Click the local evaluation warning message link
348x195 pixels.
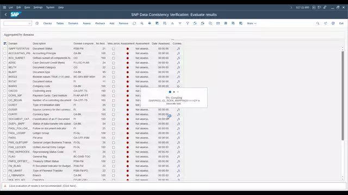(42, 186)
